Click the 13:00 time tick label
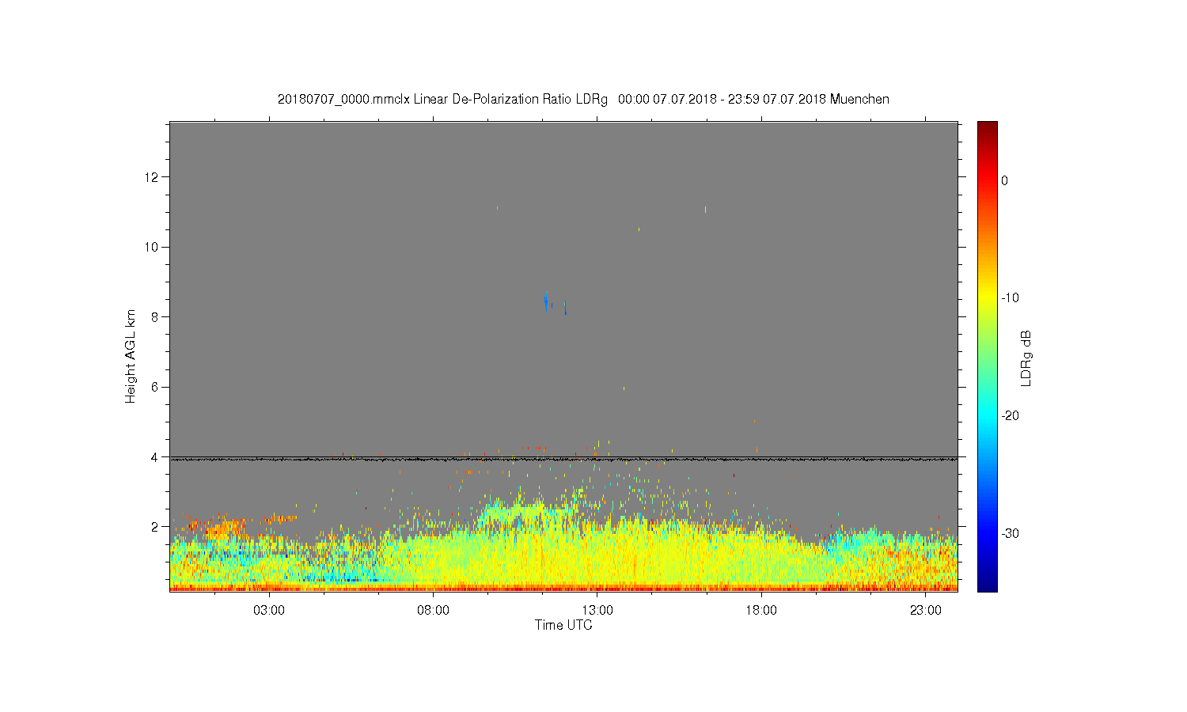This screenshot has height=712, width=1187. tap(597, 611)
